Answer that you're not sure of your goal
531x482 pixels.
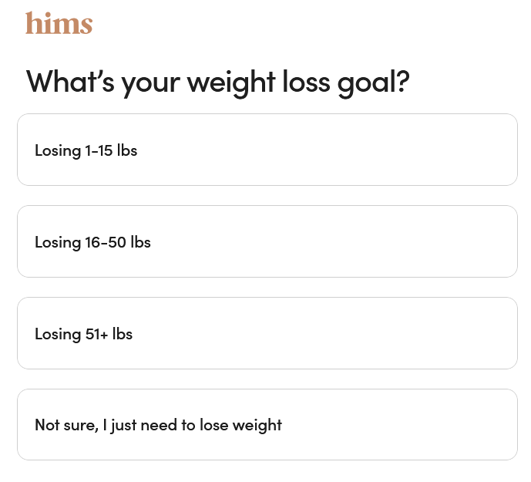pos(267,424)
